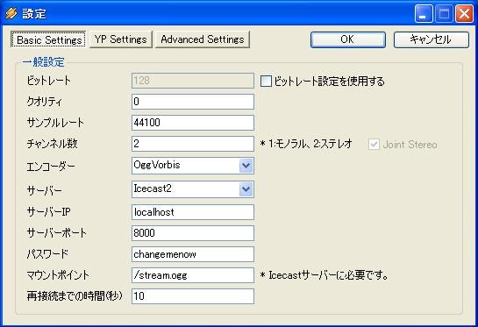Open the OggVorbis encoder combo box
Image resolution: width=478 pixels, height=327 pixels.
click(193, 166)
